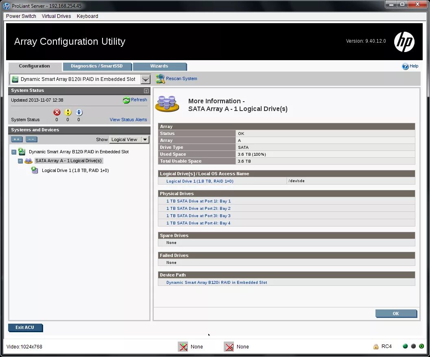Select 'SATA Array A - 1 Logical Drive(s)' in tree
The image size is (430, 357).
pos(68,161)
